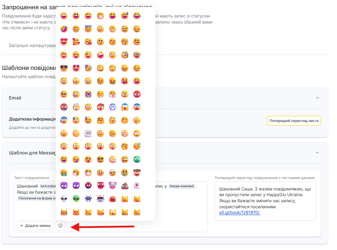This screenshot has width=337, height=250.
Task: Pick the green alien emoji
Action: tap(76, 199)
